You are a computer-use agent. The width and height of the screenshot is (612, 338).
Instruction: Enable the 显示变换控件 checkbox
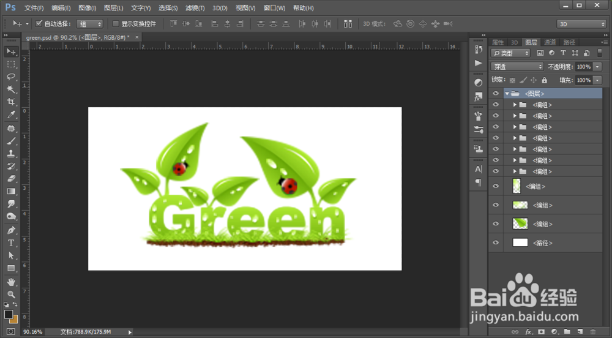(116, 24)
